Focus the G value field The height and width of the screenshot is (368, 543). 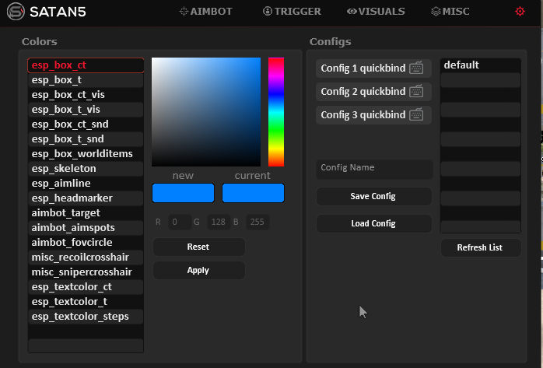[x=219, y=222]
